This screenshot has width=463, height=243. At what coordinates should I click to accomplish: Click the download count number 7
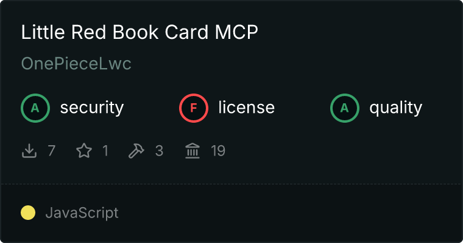(x=52, y=151)
